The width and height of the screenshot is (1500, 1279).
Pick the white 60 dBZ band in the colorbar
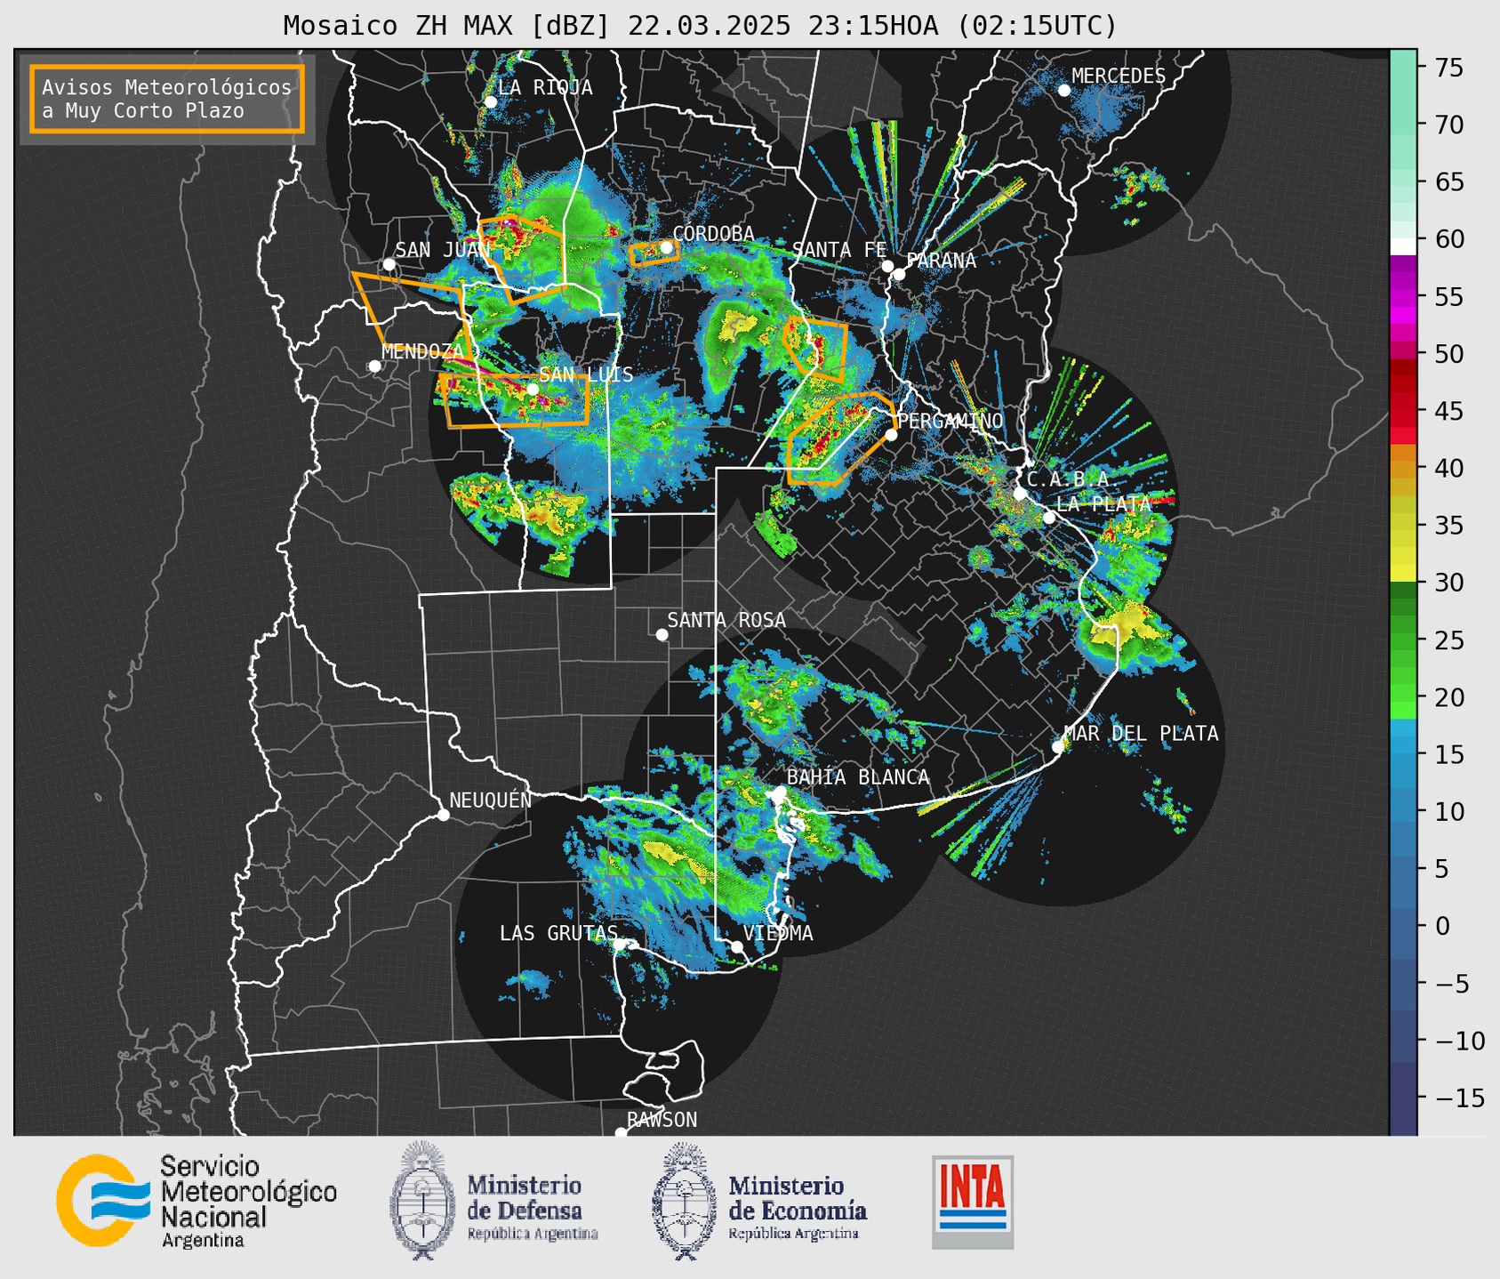coord(1403,245)
